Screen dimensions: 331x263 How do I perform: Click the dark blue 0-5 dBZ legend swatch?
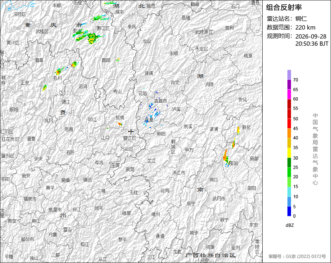(289, 211)
